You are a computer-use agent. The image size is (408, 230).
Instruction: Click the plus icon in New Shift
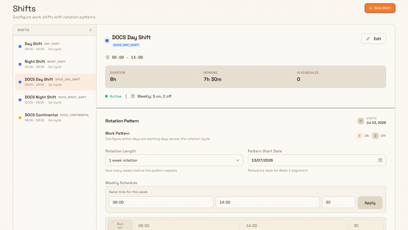[x=370, y=8]
